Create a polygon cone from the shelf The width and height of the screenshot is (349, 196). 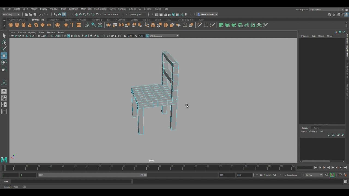pyautogui.click(x=30, y=25)
